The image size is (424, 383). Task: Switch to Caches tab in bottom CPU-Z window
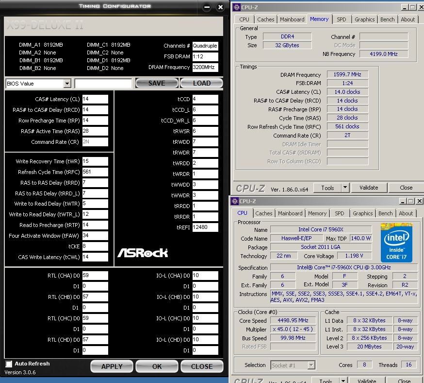point(263,213)
